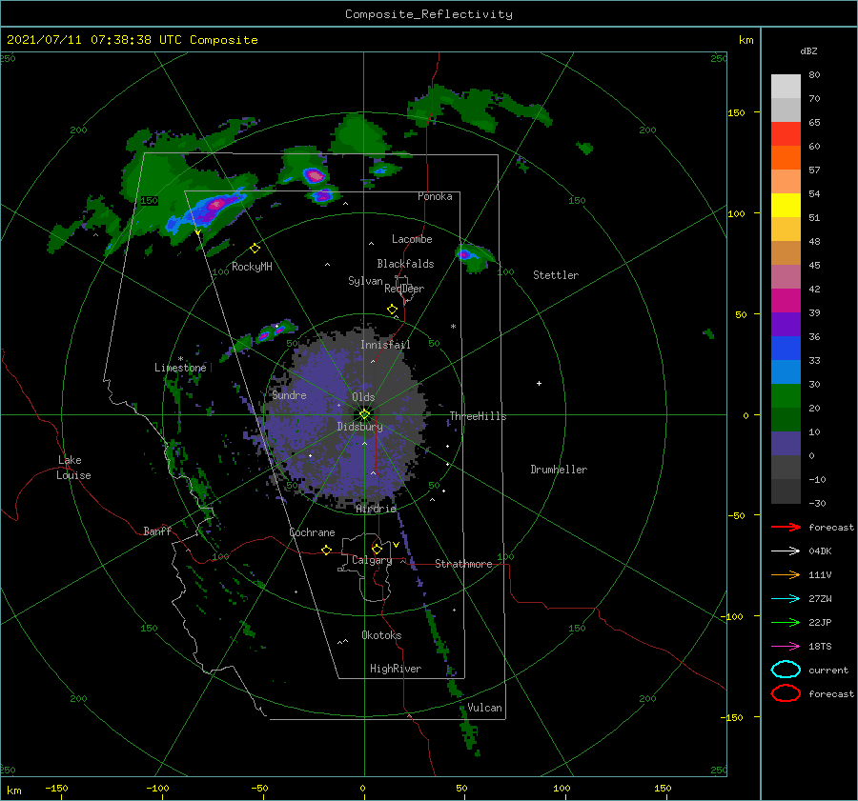Click the Limestone label

click(180, 368)
